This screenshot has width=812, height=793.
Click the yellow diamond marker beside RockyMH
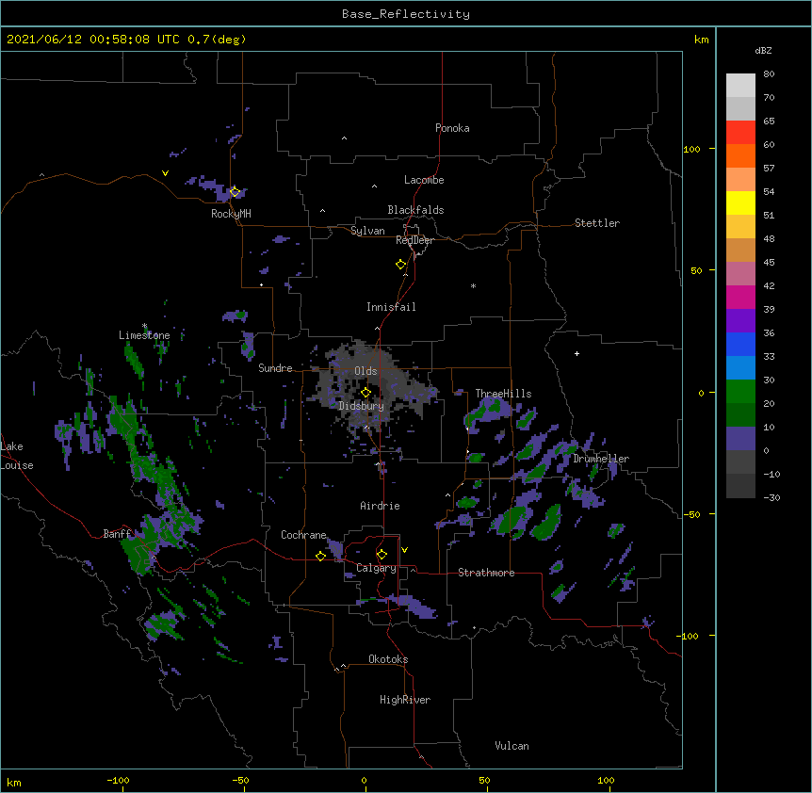235,191
